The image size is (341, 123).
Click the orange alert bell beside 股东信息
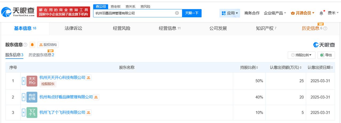(32, 45)
